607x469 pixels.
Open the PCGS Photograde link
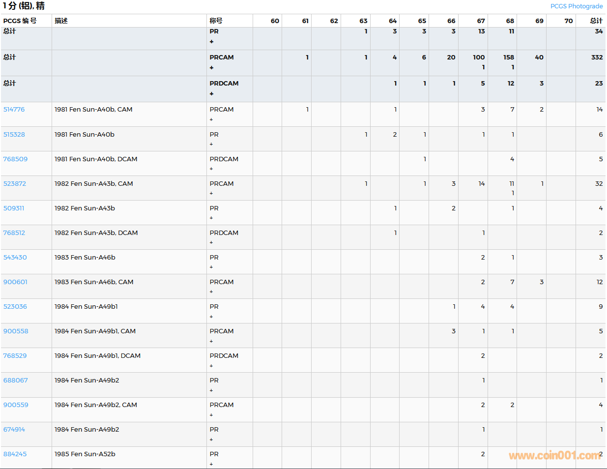click(576, 6)
